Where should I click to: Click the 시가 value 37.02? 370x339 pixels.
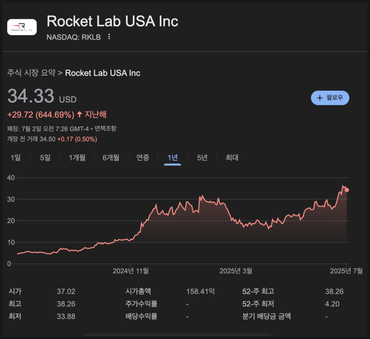click(x=66, y=291)
